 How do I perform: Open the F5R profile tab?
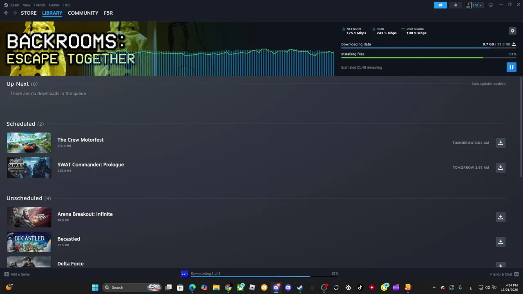(108, 13)
